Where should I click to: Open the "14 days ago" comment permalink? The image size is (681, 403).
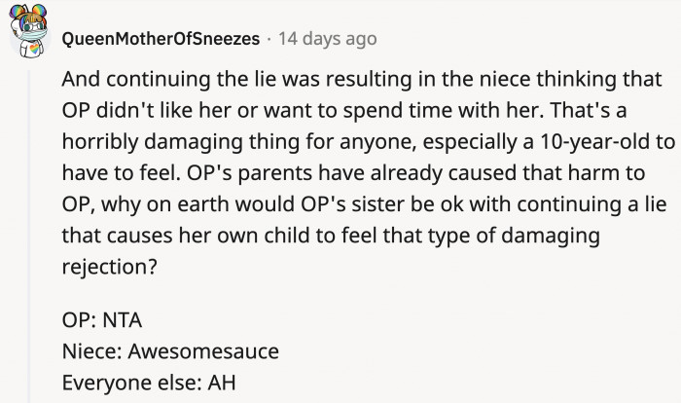click(x=328, y=39)
